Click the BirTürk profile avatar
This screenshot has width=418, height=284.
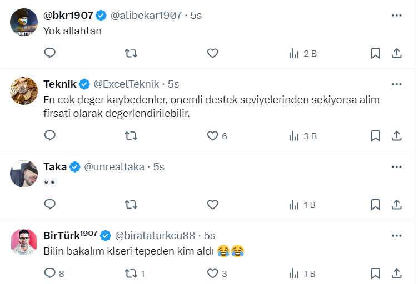24,242
